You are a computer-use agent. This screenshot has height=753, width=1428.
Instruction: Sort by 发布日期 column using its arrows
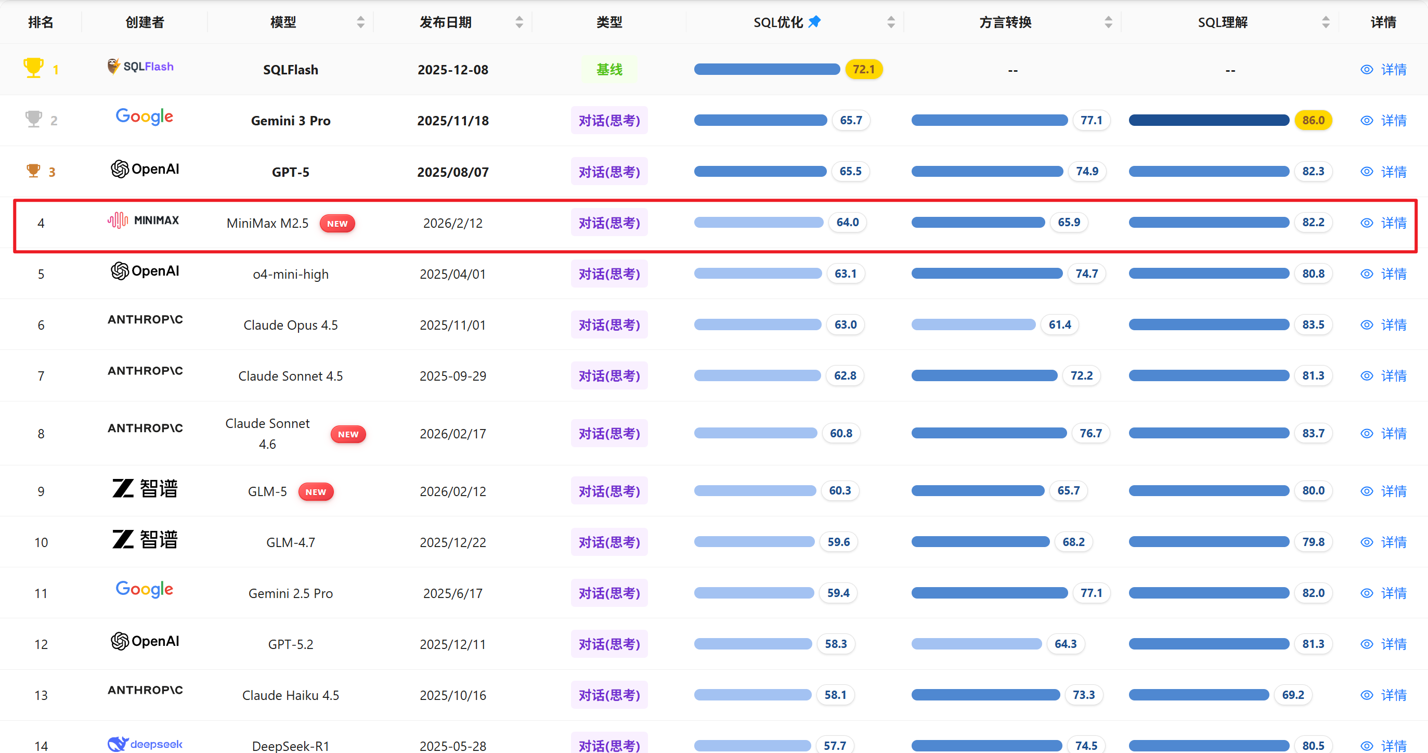pyautogui.click(x=519, y=22)
